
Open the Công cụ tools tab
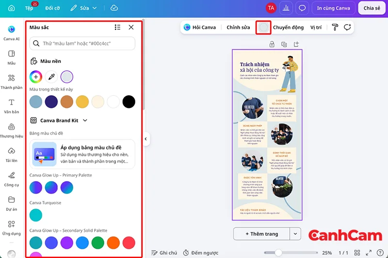coord(11,179)
